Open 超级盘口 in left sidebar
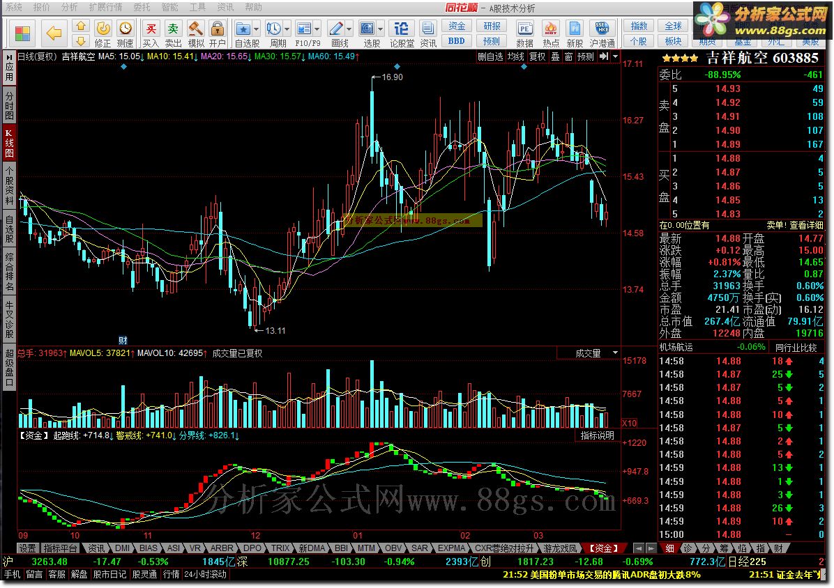Screen dimensions: 834x588 click(x=9, y=366)
